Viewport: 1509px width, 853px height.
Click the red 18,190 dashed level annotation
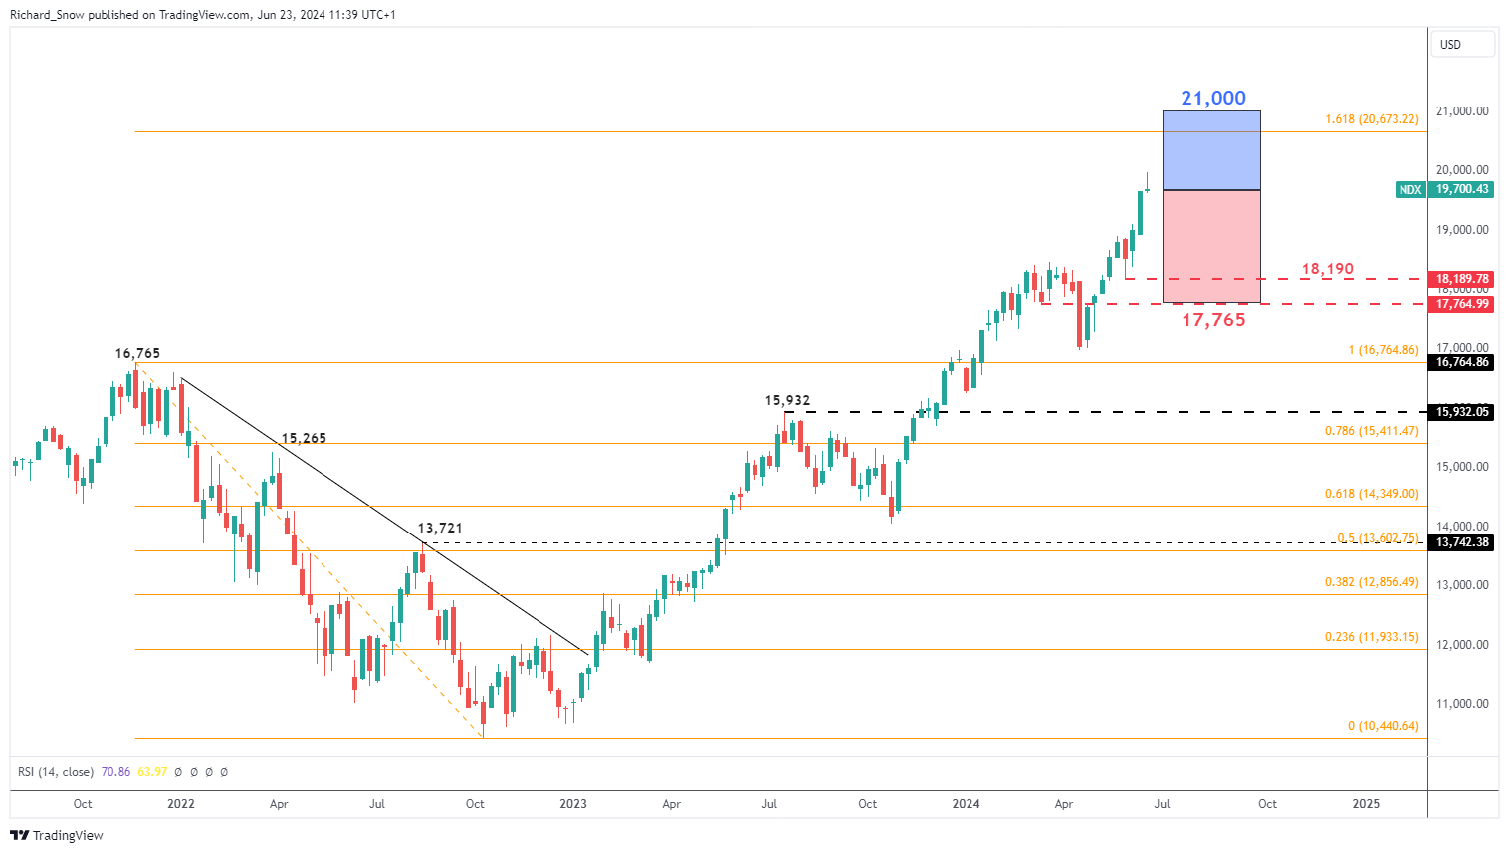[x=1327, y=269]
